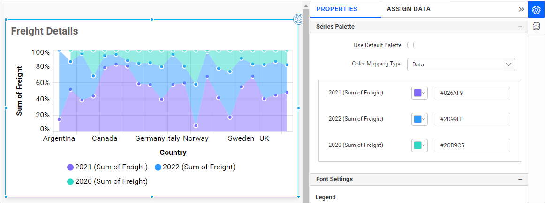Click the UK axis label
Viewport: 545px width, 203px height.
[264, 138]
